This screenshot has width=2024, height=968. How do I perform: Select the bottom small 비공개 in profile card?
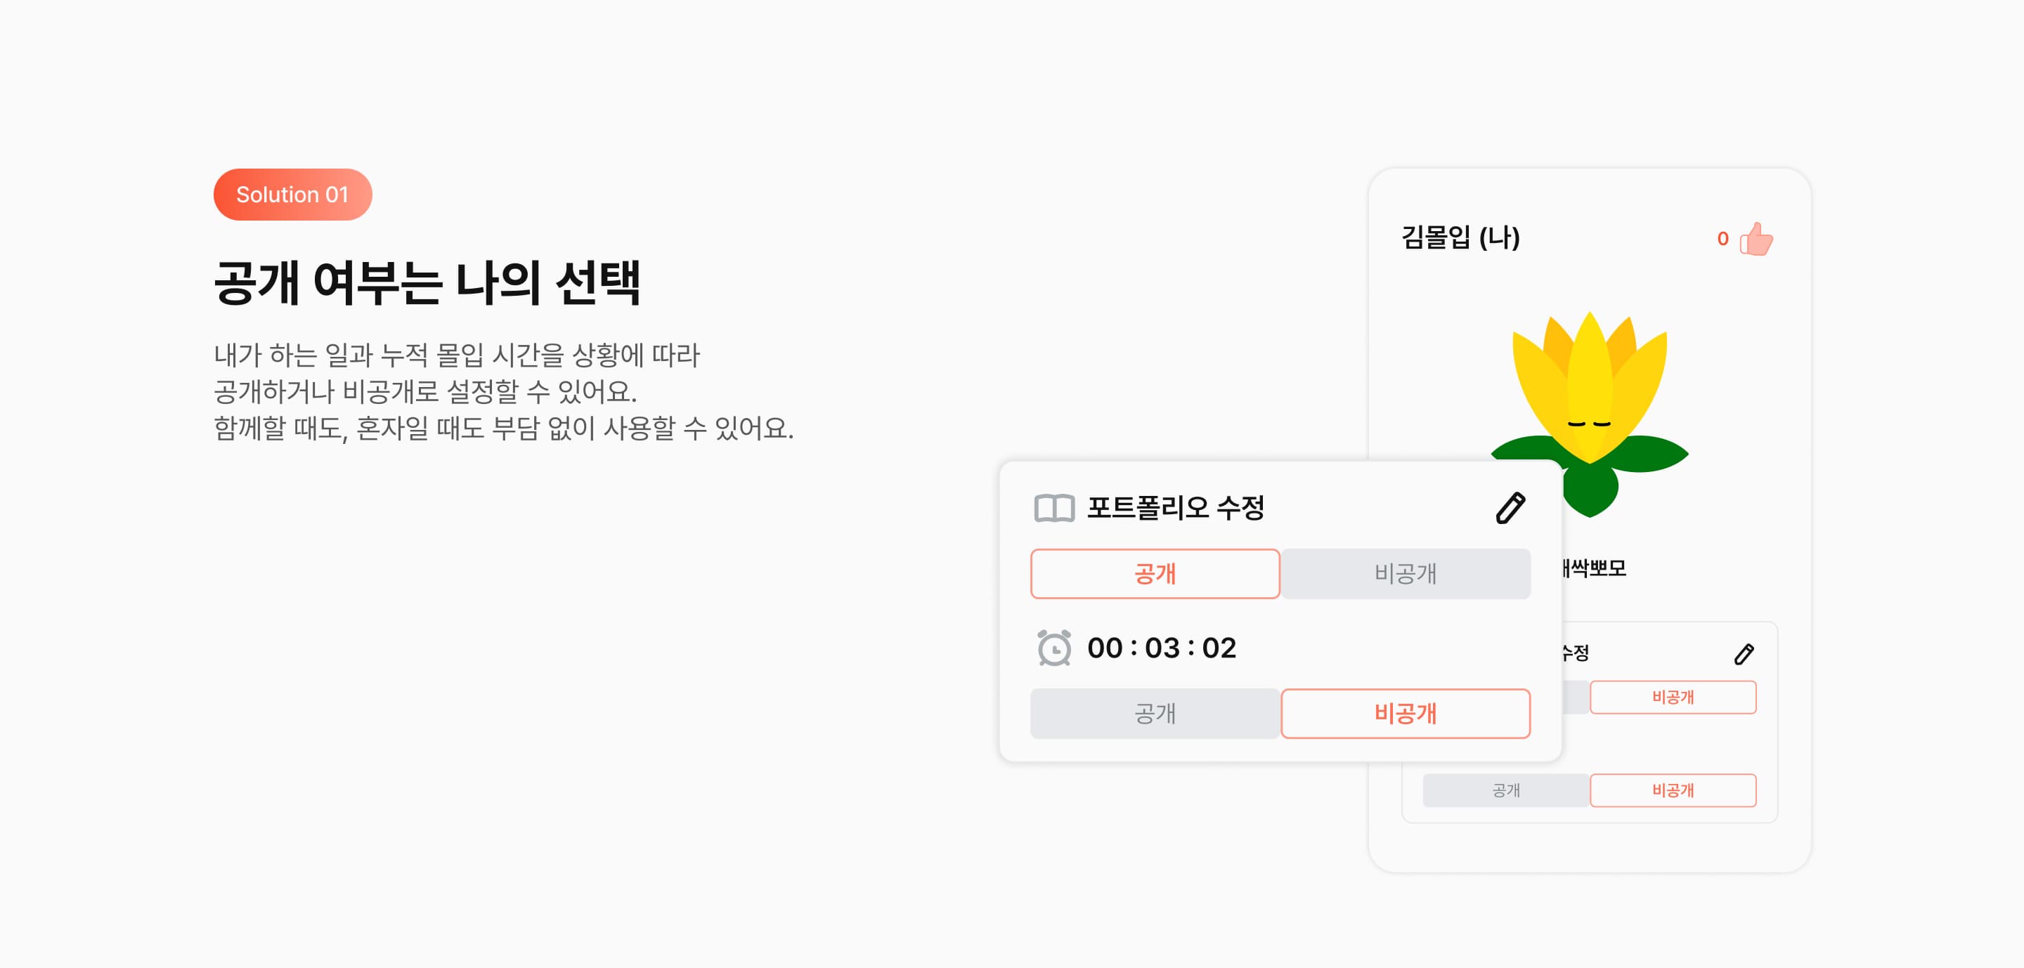[1672, 790]
